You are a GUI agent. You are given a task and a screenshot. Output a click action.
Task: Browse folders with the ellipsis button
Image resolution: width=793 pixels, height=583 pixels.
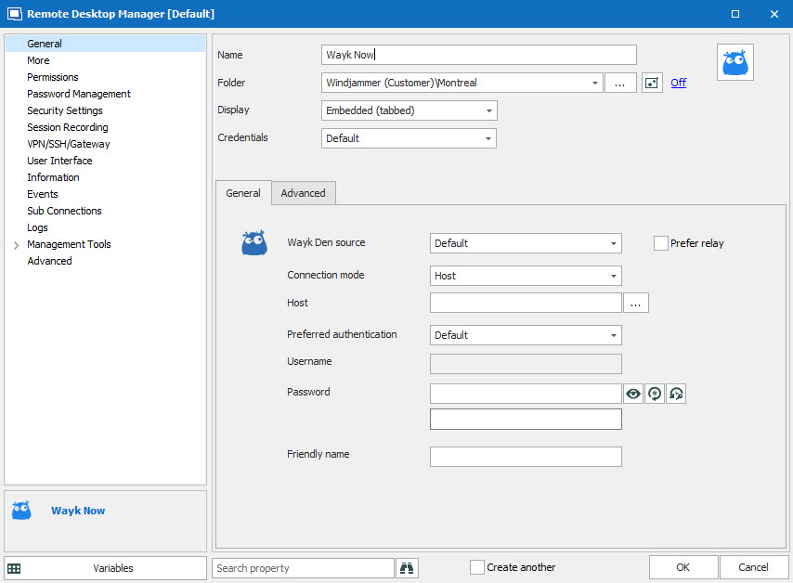click(x=620, y=83)
